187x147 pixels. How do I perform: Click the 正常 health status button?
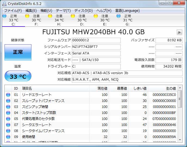pos(18,52)
